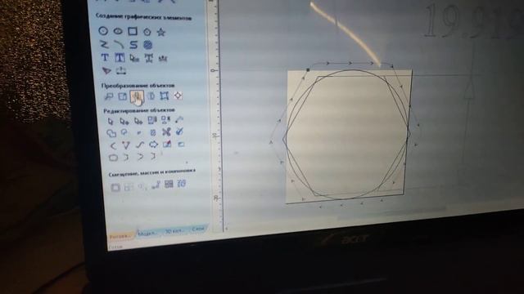Click the right angle bracket icon in the bottom editing row
This screenshot has width=524, height=294.
pos(140,156)
